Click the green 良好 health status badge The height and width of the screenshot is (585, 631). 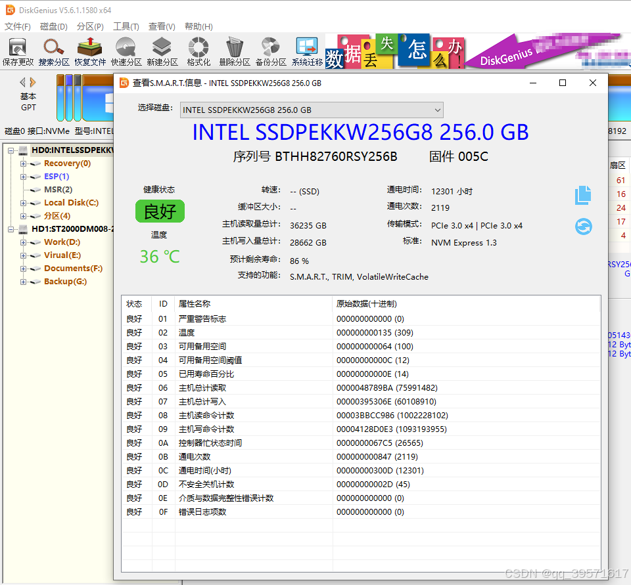click(160, 211)
